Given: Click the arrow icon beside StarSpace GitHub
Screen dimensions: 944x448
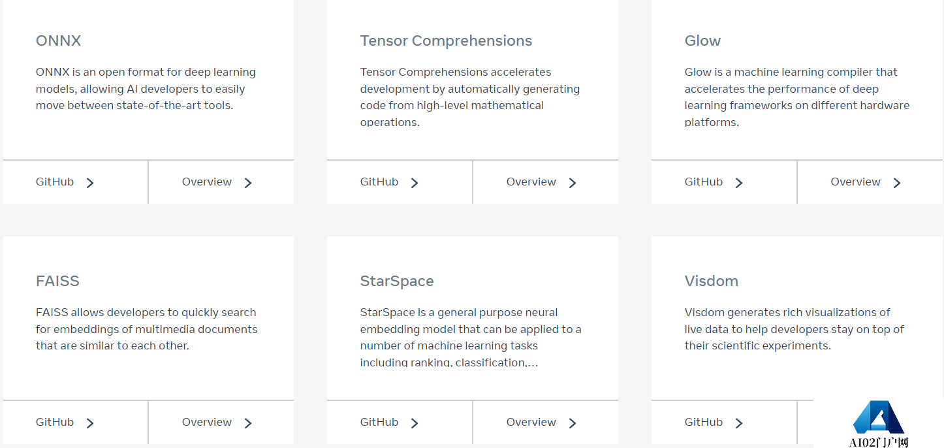Looking at the screenshot, I should pos(415,423).
